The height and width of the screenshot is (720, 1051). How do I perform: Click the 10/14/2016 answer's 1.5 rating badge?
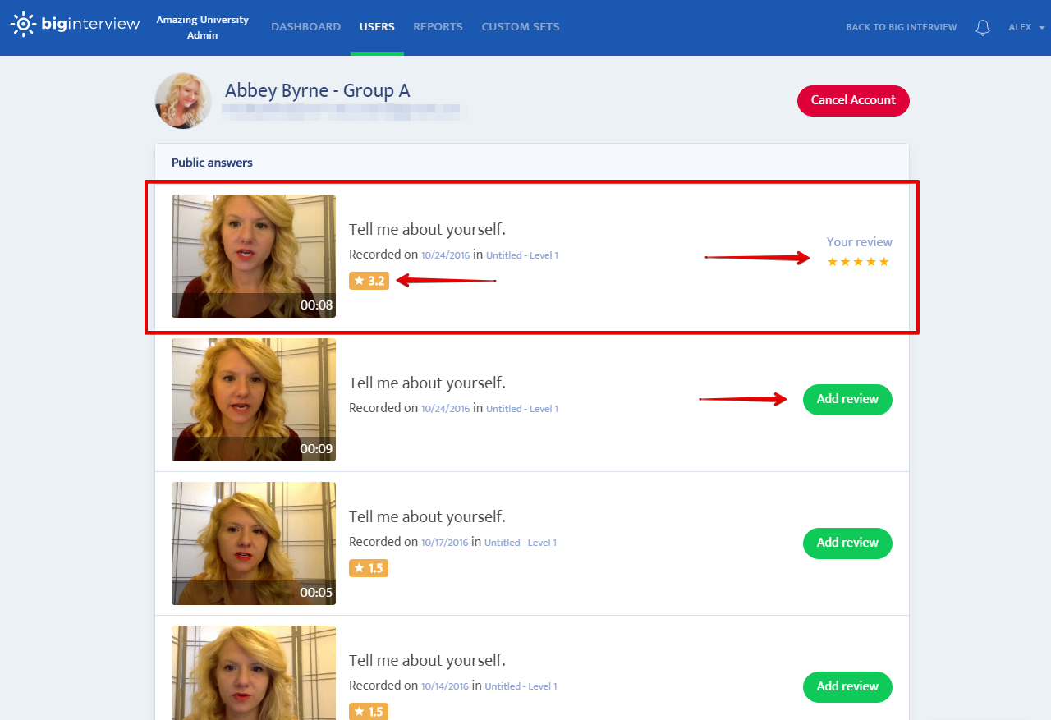[x=369, y=711]
